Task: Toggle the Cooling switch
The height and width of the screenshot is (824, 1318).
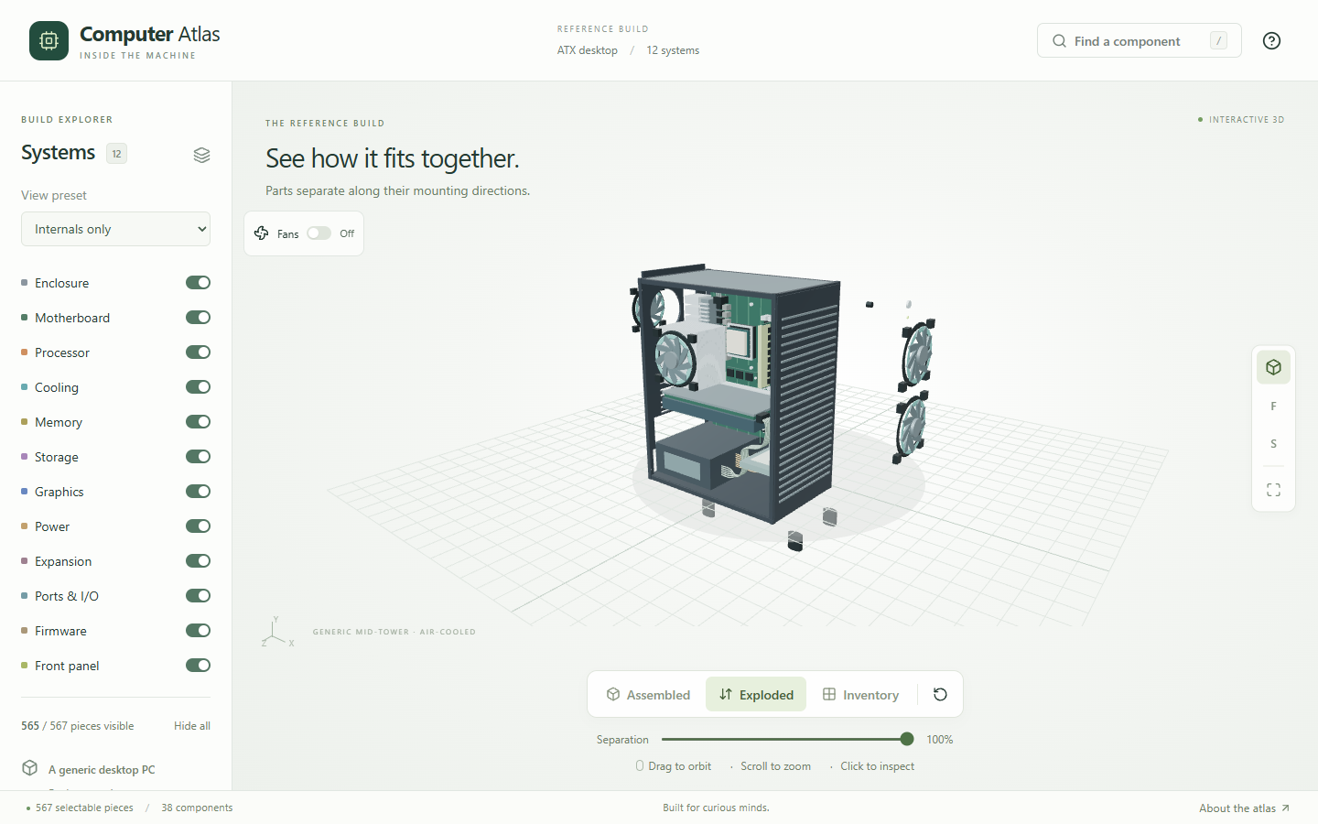Action: [198, 387]
